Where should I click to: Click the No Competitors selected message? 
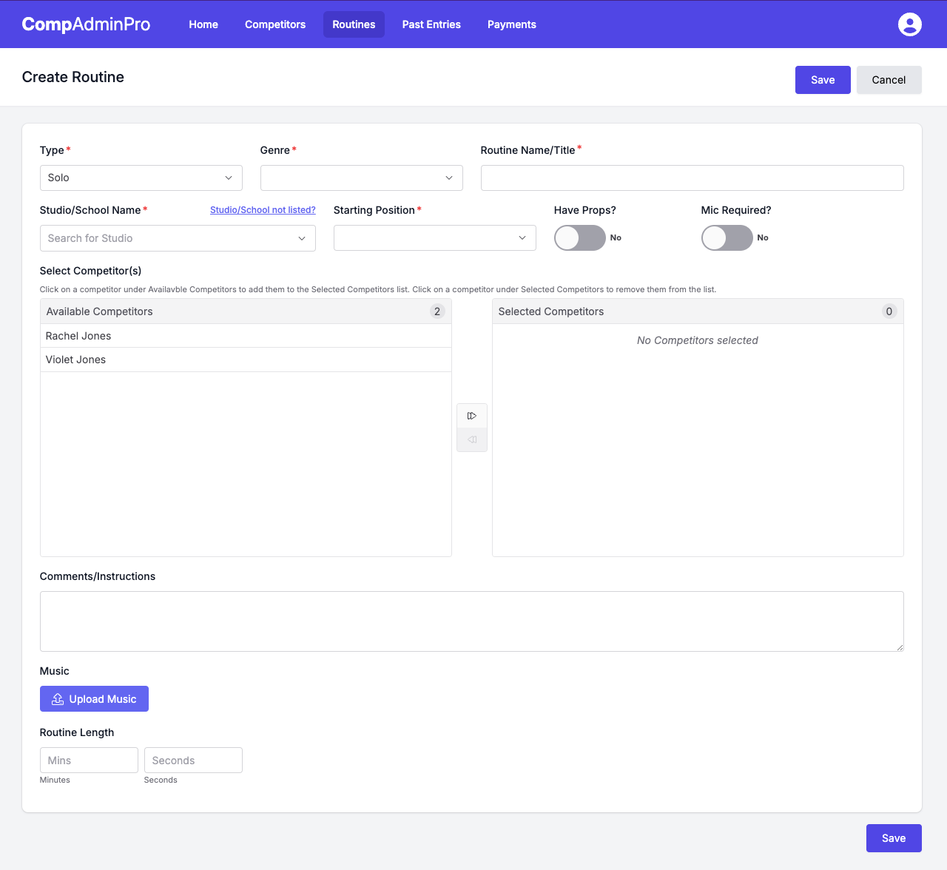coord(698,340)
